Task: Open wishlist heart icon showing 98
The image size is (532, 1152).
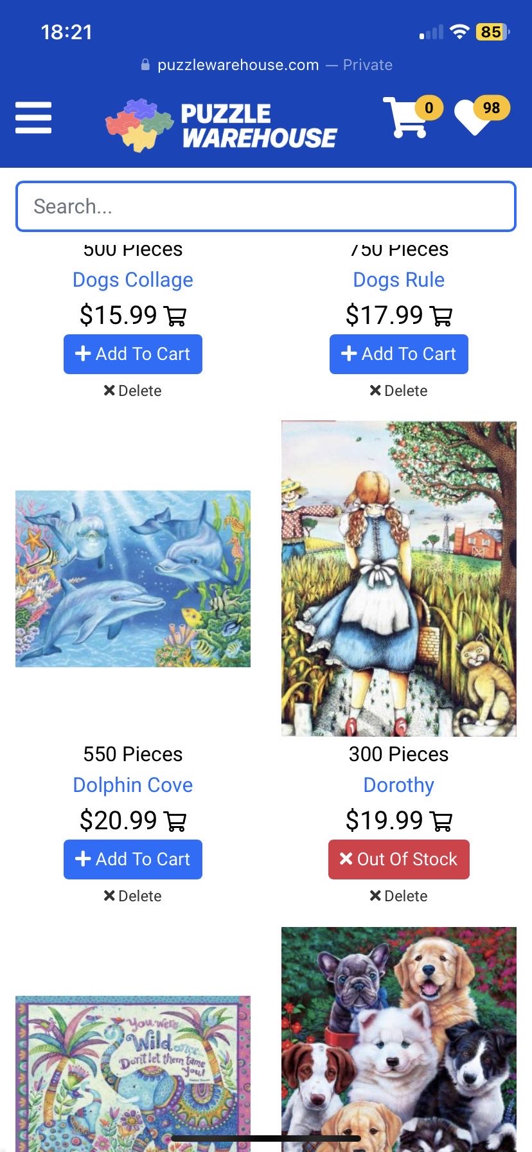Action: pyautogui.click(x=474, y=117)
